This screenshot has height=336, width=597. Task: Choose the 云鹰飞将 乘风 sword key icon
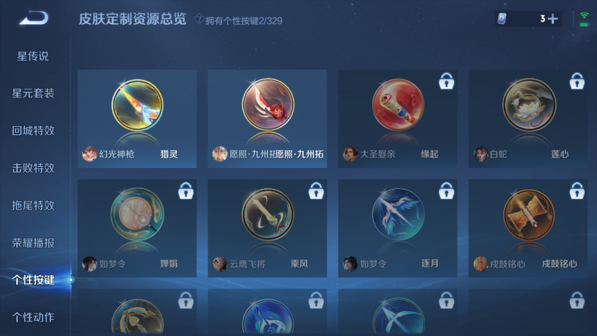pyautogui.click(x=268, y=214)
